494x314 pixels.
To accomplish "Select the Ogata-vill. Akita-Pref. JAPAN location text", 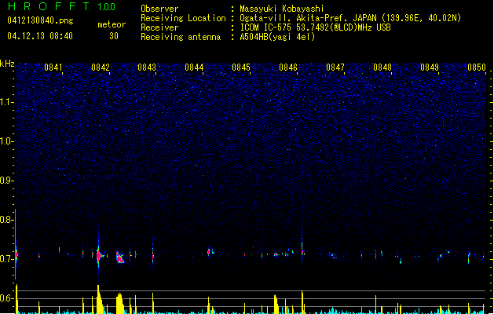I will click(x=350, y=18).
